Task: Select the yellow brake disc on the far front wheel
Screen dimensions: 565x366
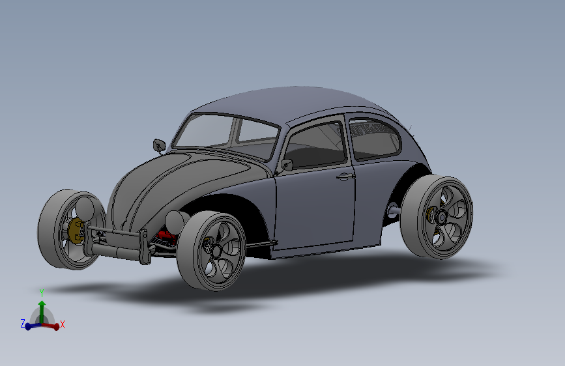Action: [x=76, y=231]
